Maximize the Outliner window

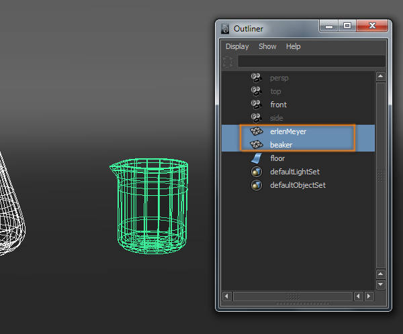[x=347, y=27]
